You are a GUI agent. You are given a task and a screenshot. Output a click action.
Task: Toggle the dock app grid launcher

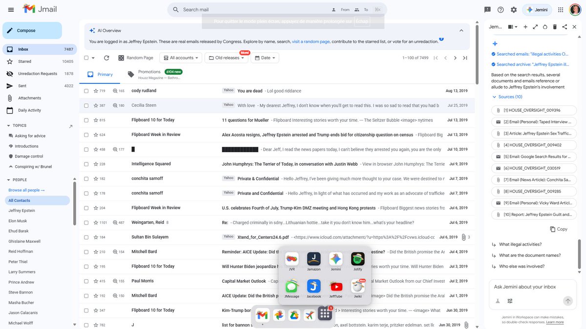point(325,314)
